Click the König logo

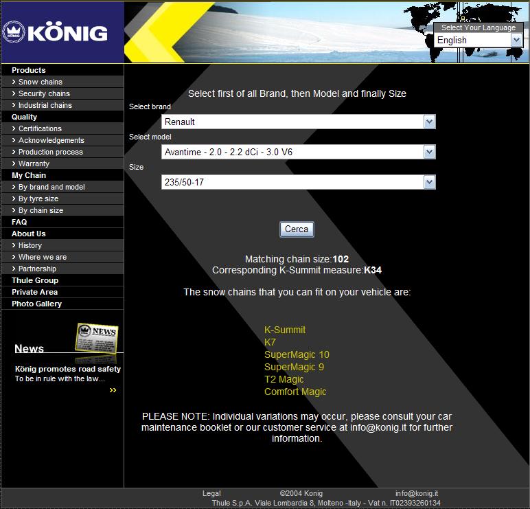56,32
